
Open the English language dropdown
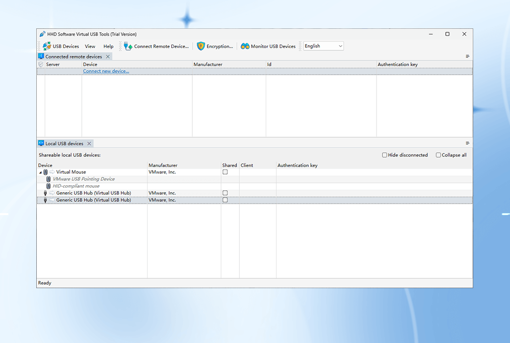[x=323, y=46]
